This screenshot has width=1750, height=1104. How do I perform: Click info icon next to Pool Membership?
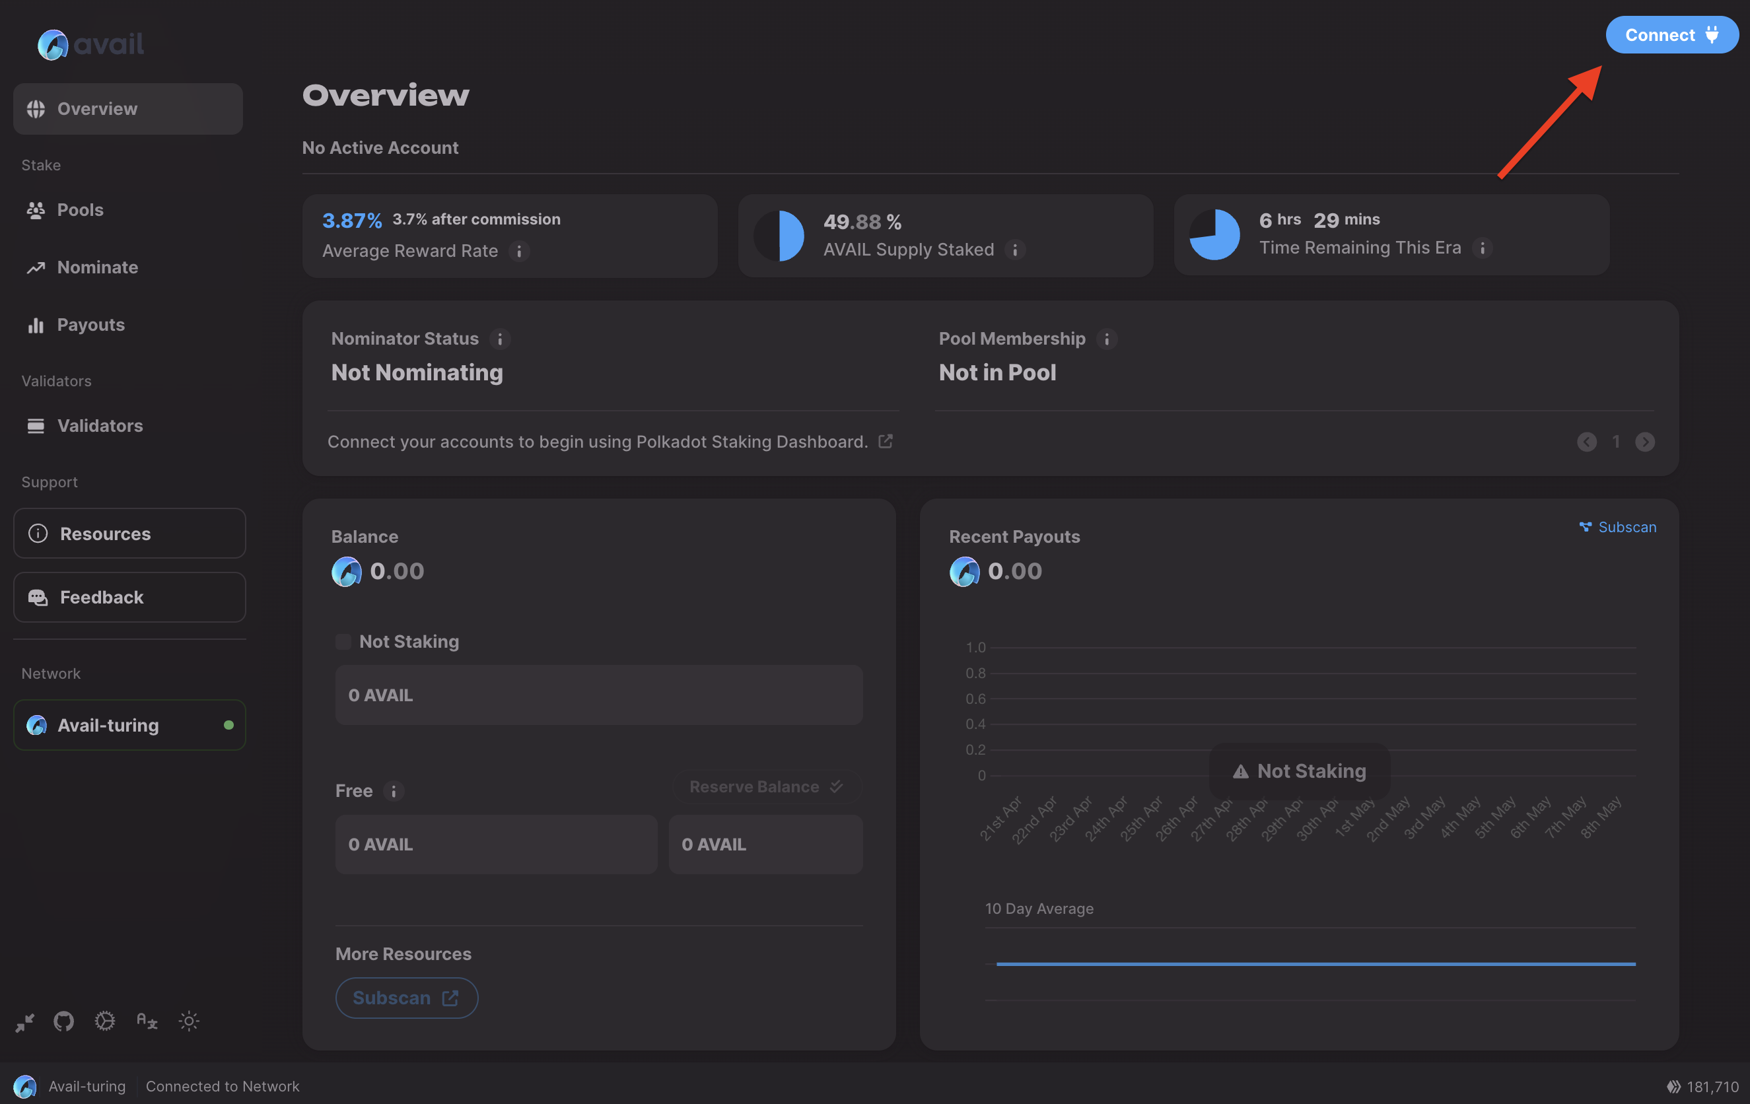(1106, 339)
